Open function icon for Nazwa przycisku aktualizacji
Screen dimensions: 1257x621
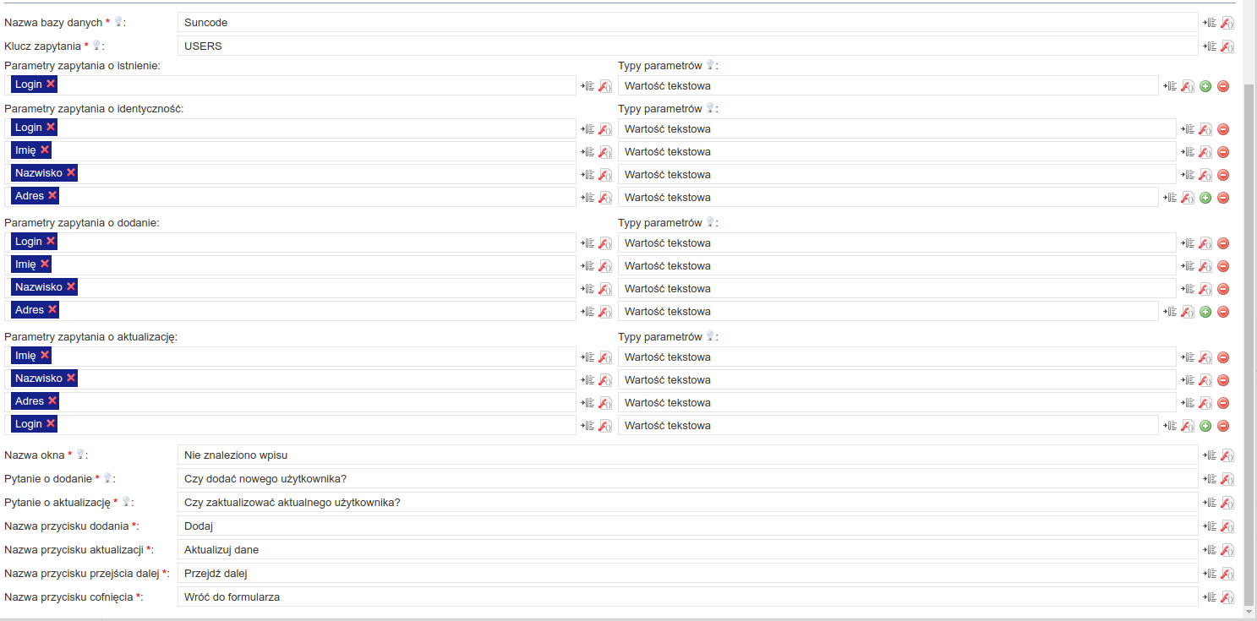pos(1227,550)
